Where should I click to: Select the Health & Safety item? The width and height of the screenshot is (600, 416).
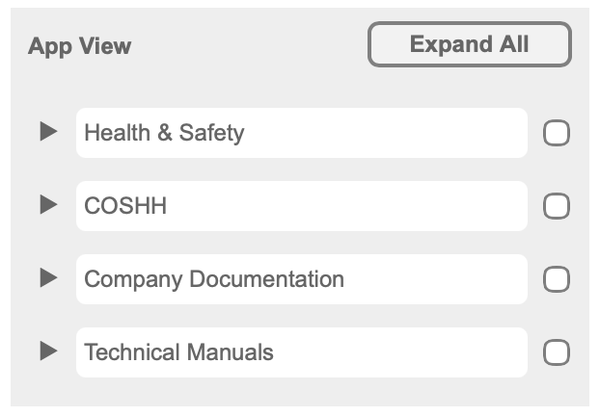pos(301,133)
